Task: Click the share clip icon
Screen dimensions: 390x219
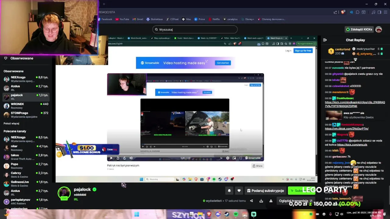Action: (x=251, y=201)
